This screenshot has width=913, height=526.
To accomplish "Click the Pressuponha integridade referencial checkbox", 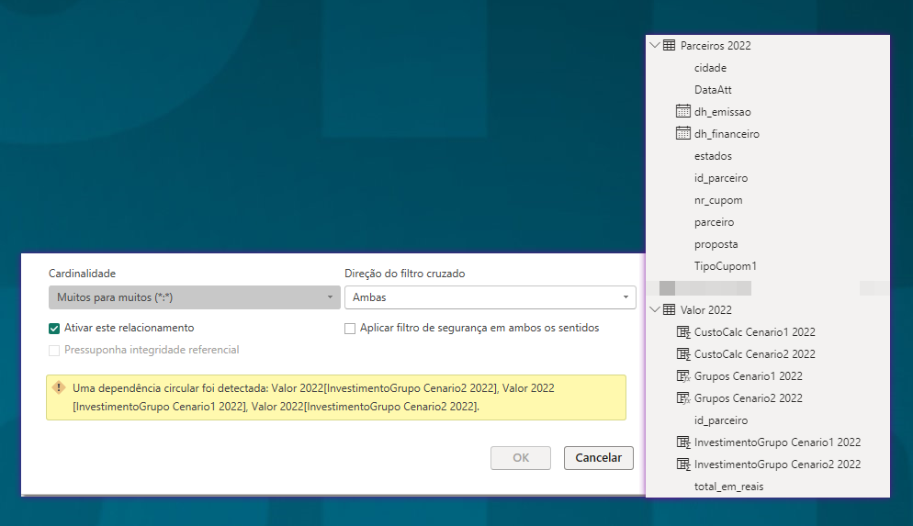I will [x=54, y=351].
